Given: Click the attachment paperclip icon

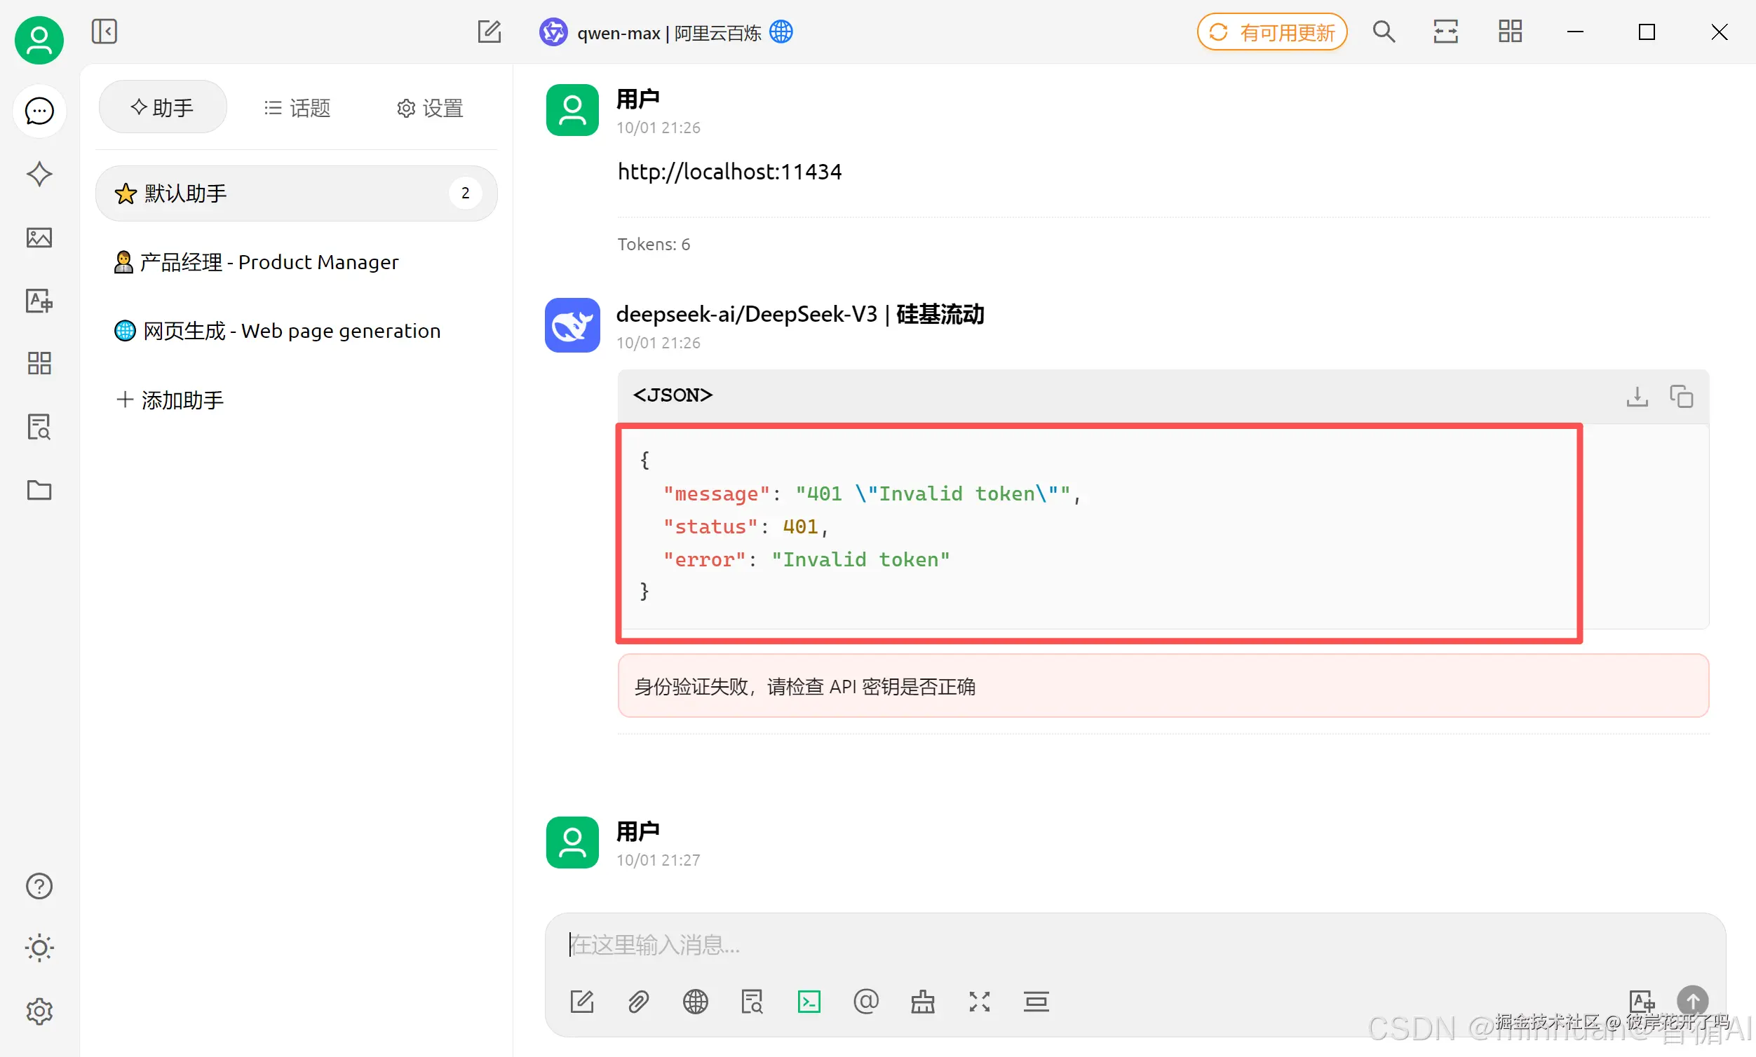Looking at the screenshot, I should click(638, 1002).
